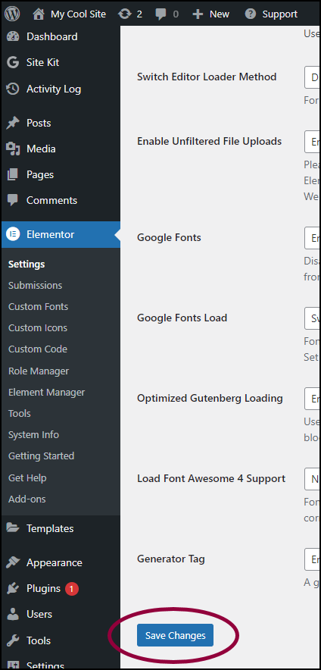Click New in the admin bar
This screenshot has width=321, height=670.
point(220,14)
